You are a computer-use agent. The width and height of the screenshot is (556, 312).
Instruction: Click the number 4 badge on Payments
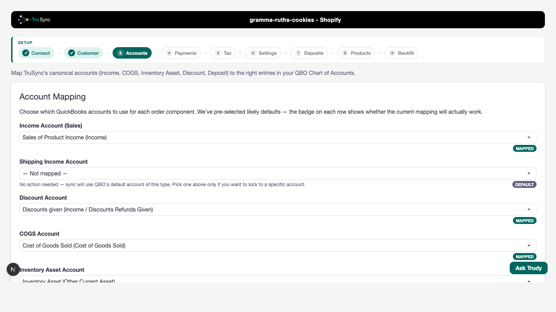point(169,53)
